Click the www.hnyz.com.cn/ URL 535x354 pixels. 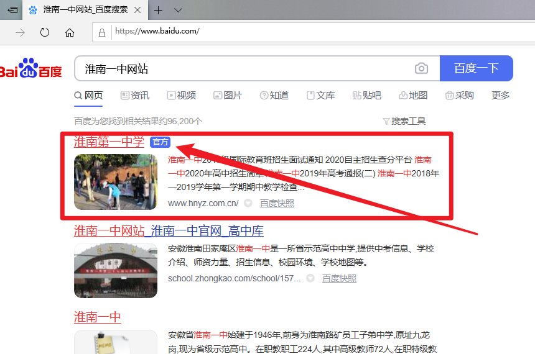(x=203, y=204)
